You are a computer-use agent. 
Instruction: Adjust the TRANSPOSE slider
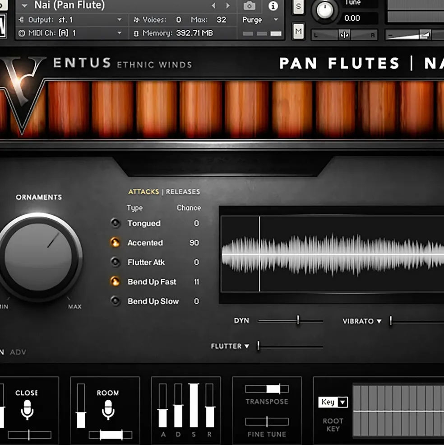[267, 389]
